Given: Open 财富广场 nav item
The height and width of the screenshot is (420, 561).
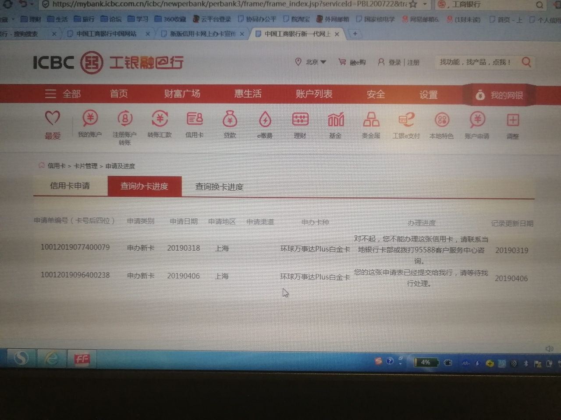Looking at the screenshot, I should pyautogui.click(x=182, y=94).
